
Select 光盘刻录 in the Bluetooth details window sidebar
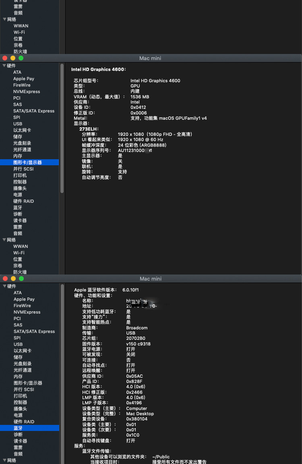point(23,364)
